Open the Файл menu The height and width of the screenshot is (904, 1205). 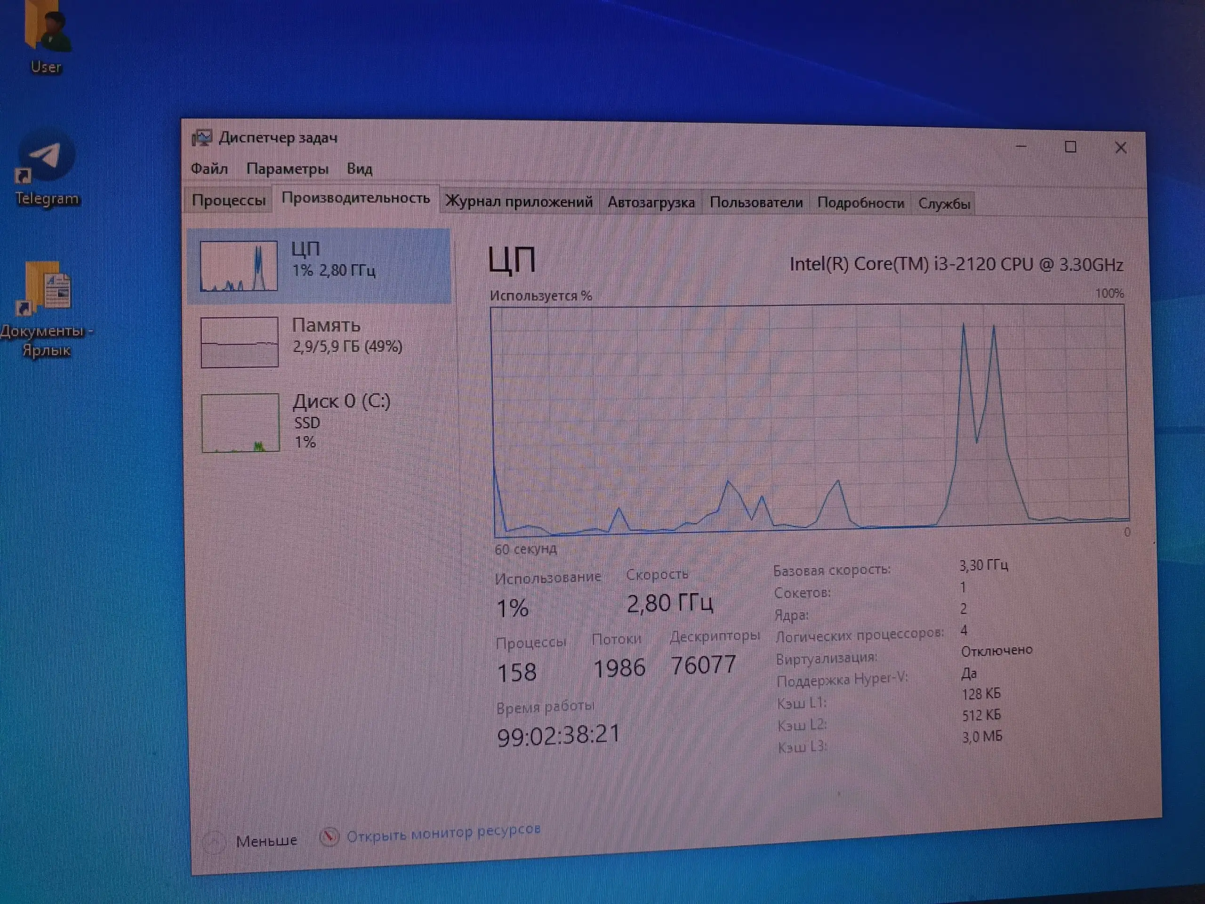click(x=209, y=169)
